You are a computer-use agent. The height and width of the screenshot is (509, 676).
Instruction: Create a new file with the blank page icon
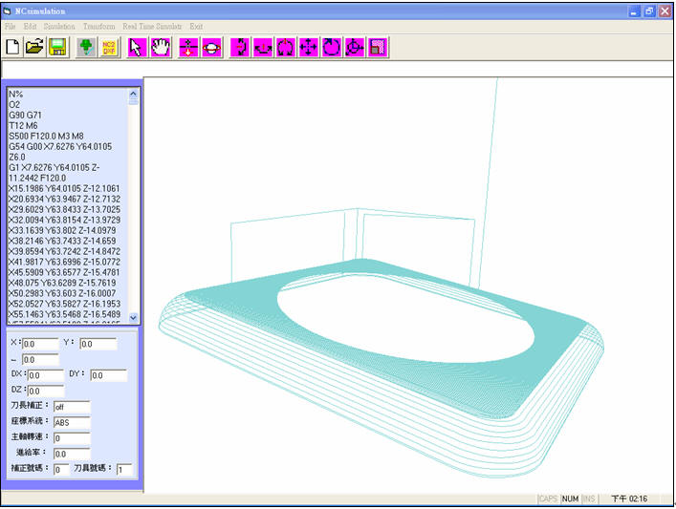point(12,47)
